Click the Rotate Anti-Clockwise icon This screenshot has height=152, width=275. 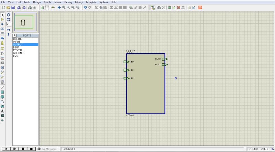tap(9, 20)
